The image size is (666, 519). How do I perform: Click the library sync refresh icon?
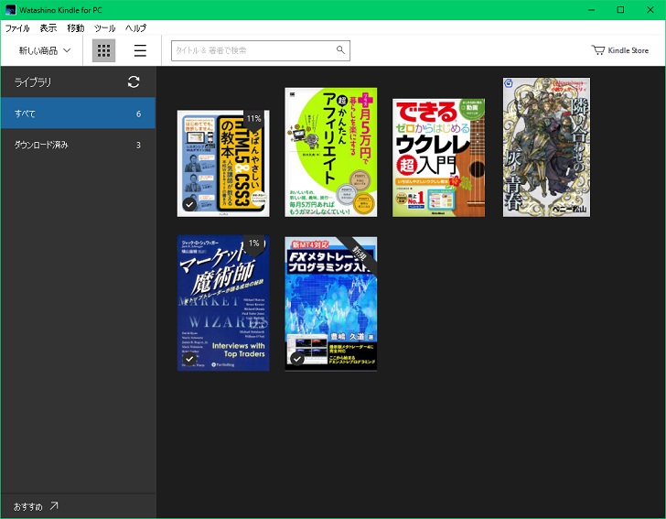coord(134,82)
